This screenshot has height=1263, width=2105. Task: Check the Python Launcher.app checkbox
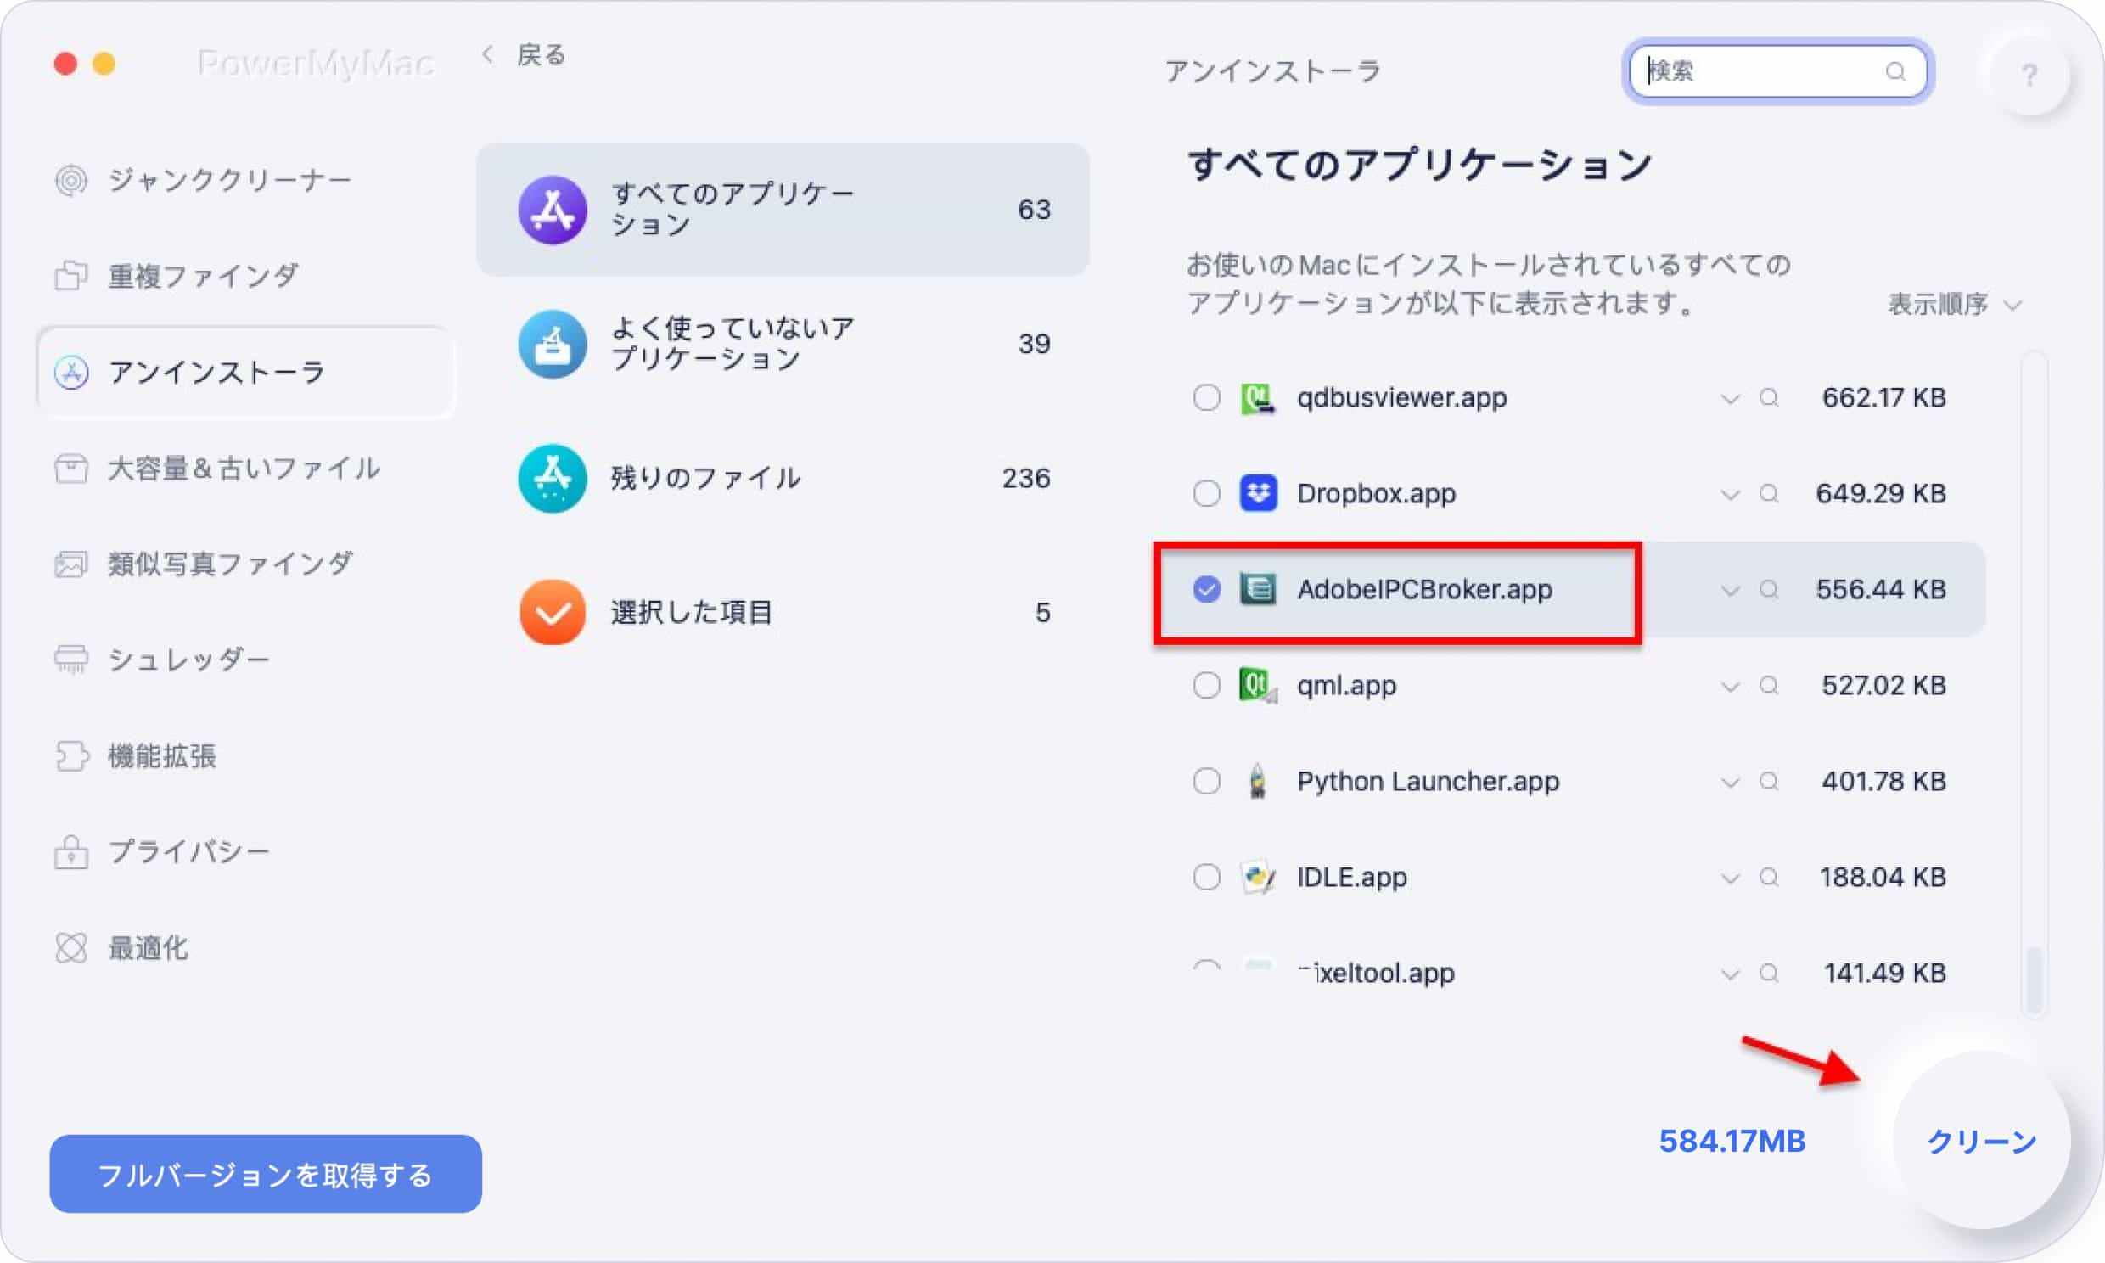[x=1206, y=781]
